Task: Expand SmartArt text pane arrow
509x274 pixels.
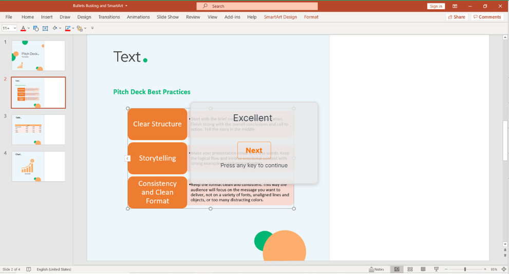Action: click(127, 158)
